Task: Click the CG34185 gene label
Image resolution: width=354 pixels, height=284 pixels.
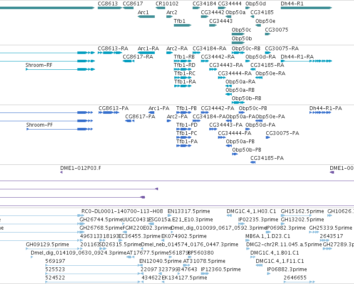Action: [262, 12]
